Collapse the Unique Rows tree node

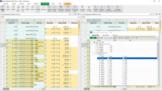(x=93, y=44)
